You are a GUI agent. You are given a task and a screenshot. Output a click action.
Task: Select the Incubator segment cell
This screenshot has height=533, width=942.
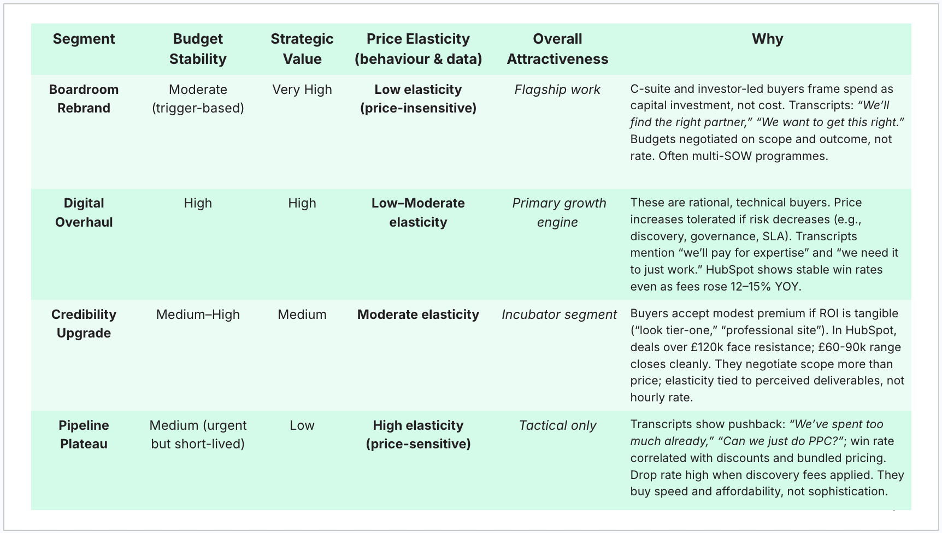559,315
